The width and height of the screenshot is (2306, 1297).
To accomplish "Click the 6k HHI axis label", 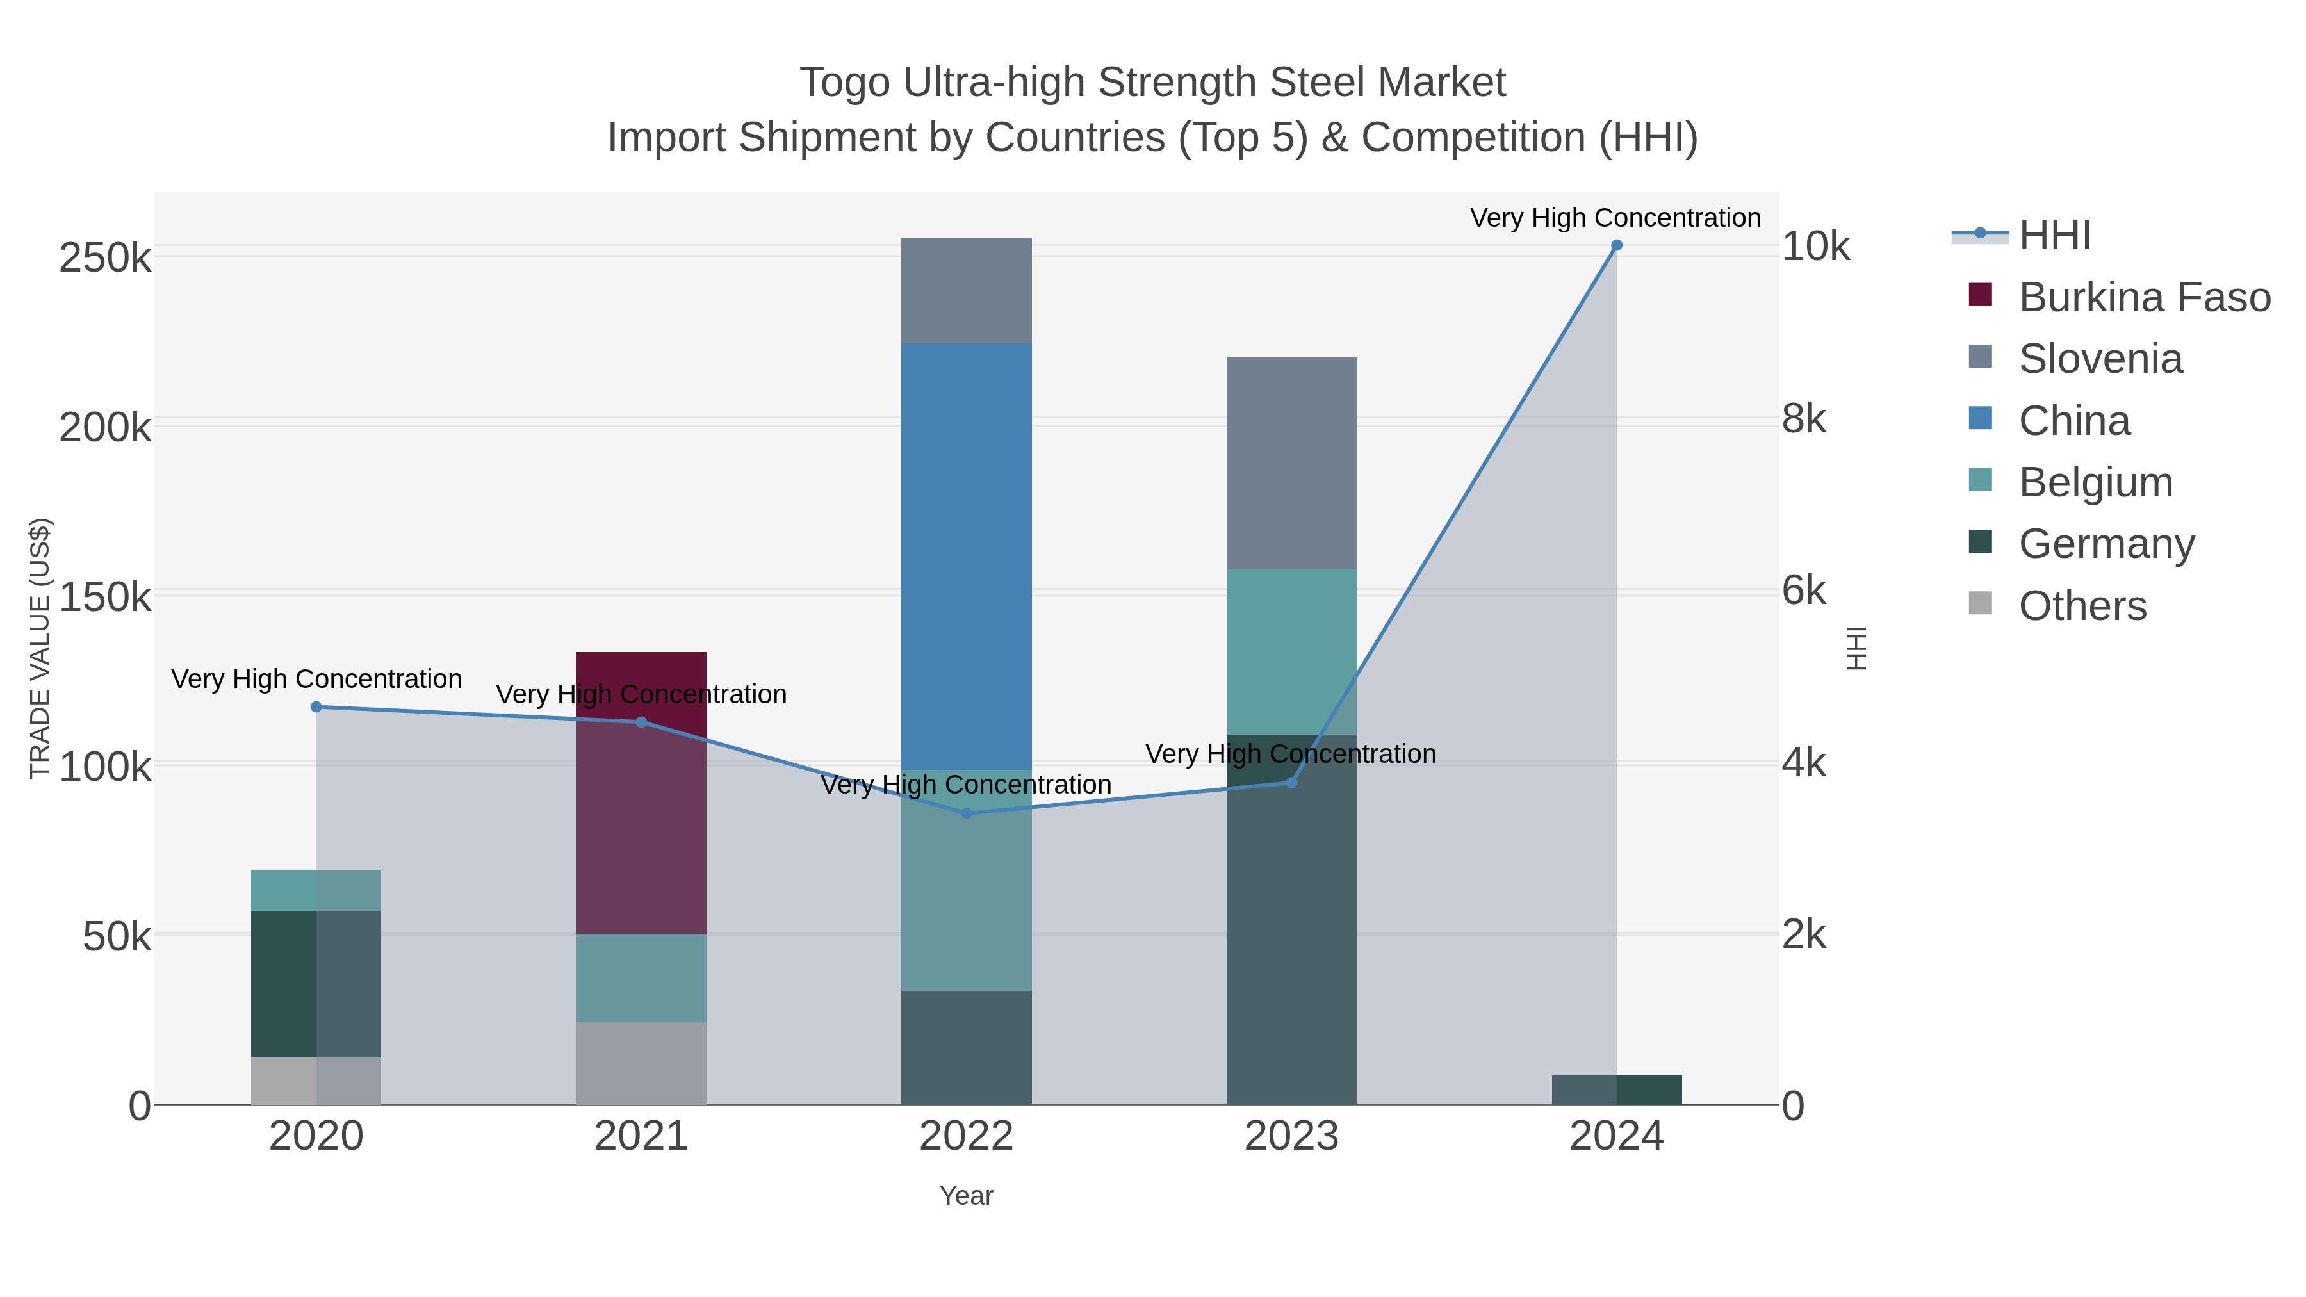I will click(1804, 591).
